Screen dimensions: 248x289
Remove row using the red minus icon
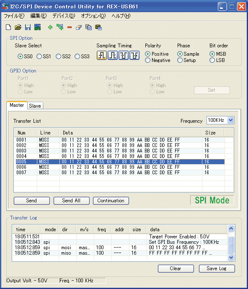pos(70,27)
